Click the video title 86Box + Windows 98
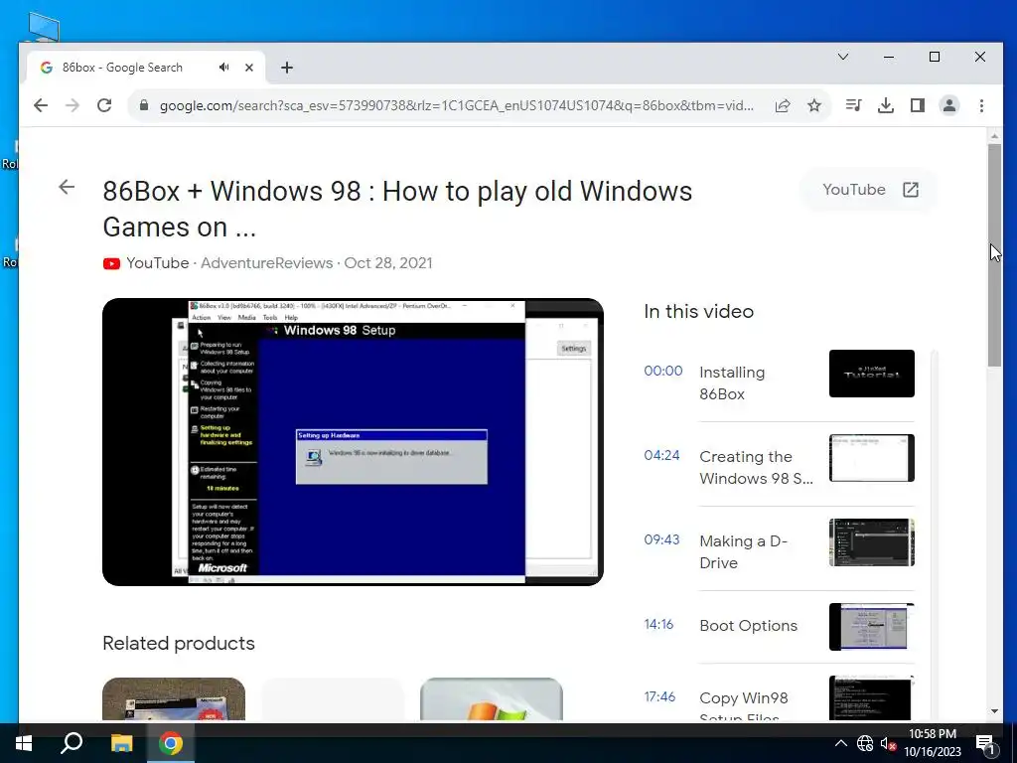Image resolution: width=1017 pixels, height=763 pixels. click(x=397, y=209)
